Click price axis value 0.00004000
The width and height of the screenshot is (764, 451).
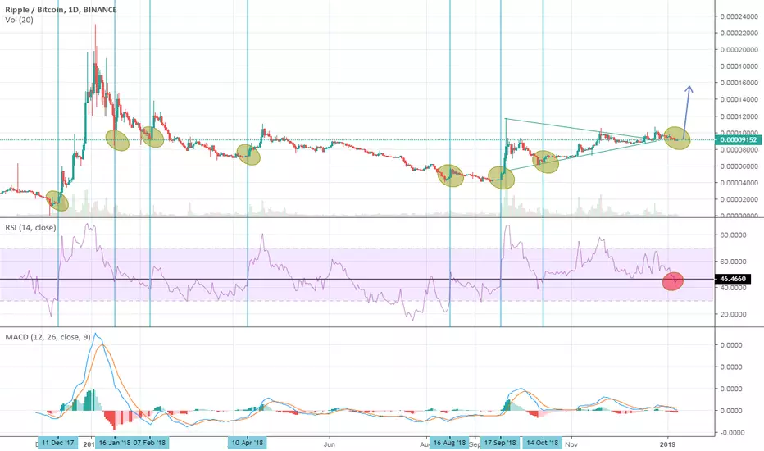point(739,183)
